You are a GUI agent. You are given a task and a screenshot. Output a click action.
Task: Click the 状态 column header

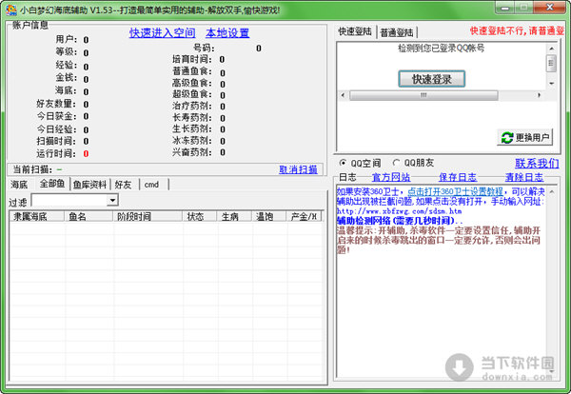tap(200, 216)
